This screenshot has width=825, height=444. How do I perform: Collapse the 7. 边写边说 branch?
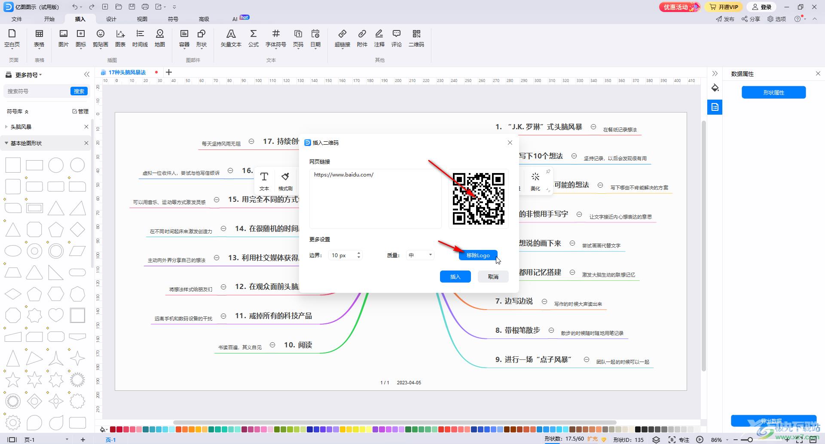(x=544, y=301)
